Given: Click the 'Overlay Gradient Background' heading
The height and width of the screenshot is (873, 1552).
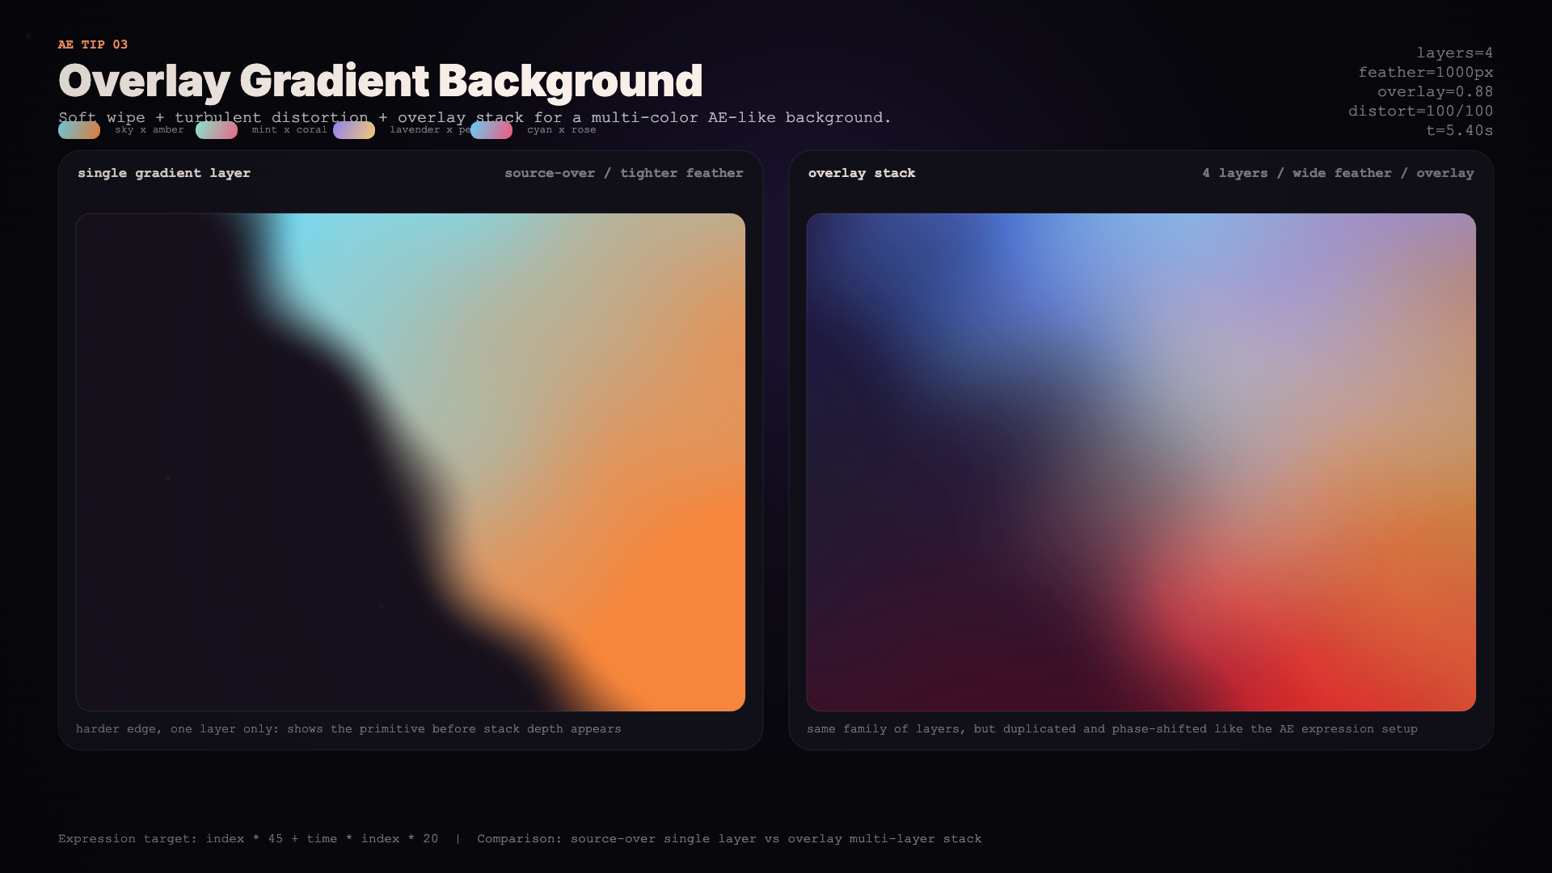Looking at the screenshot, I should pyautogui.click(x=381, y=82).
